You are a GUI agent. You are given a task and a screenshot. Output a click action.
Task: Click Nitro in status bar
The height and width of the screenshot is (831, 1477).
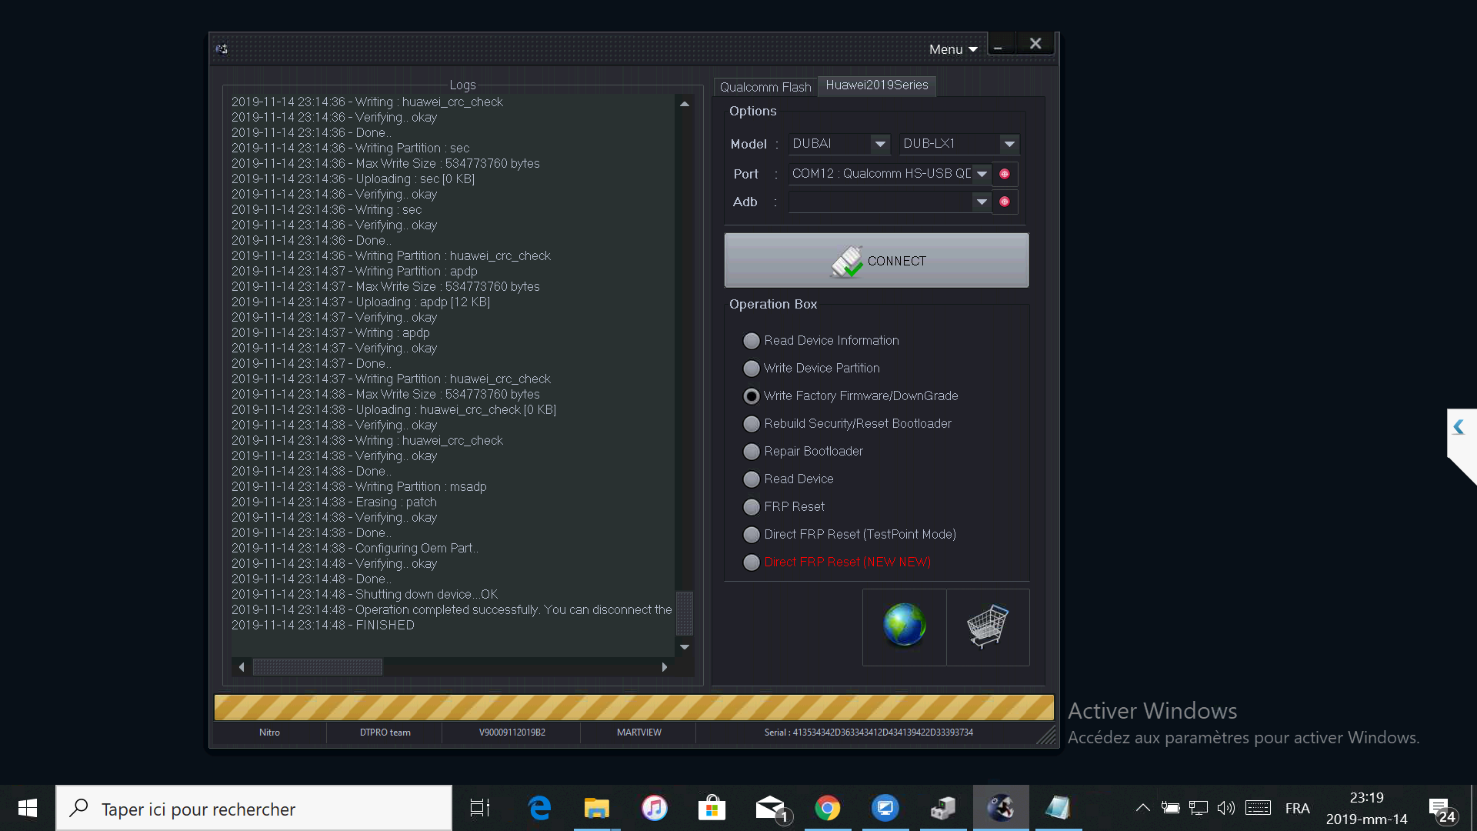point(269,733)
